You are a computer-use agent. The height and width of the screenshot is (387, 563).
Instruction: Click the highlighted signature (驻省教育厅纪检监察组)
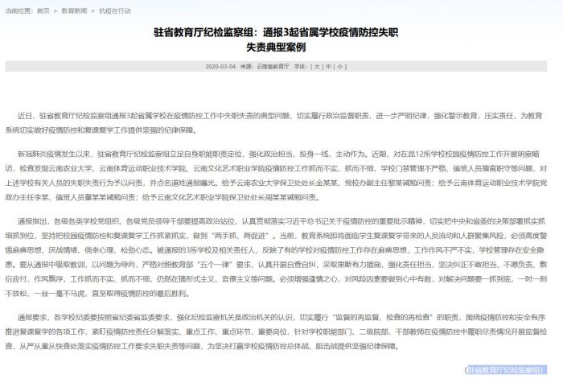pyautogui.click(x=505, y=370)
